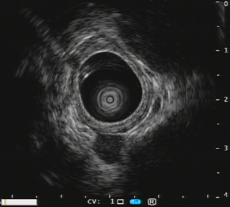This screenshot has width=230, height=207.
Task: Click depth scale marker 2
Action: tap(226, 99)
